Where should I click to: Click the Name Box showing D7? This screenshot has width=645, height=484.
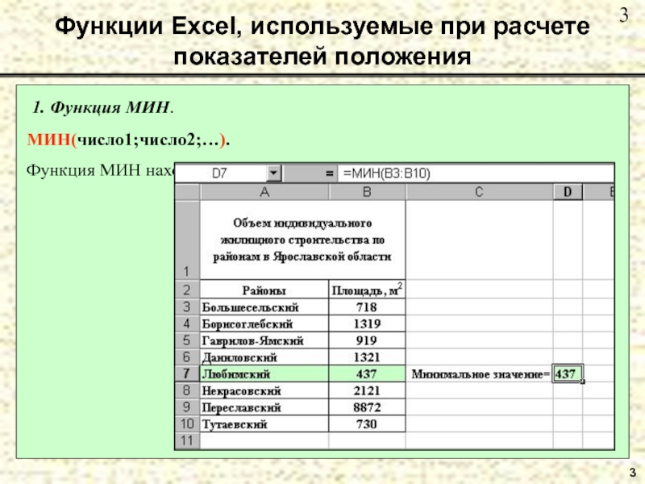point(221,173)
